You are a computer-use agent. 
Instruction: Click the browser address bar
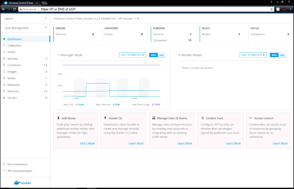(147, 9)
